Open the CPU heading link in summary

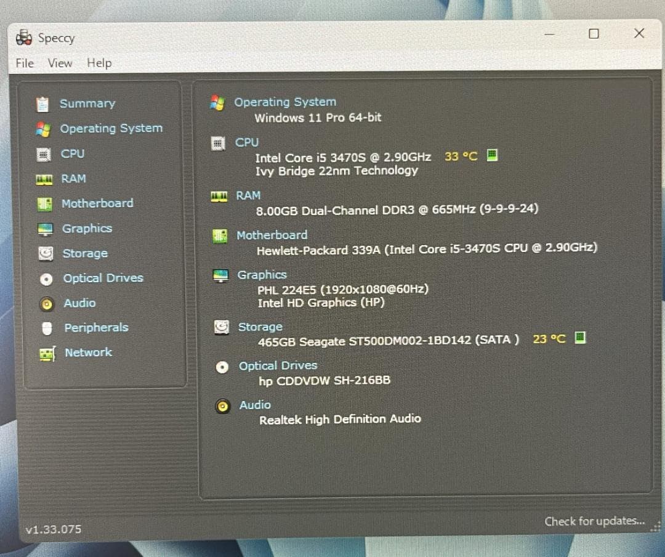[x=247, y=142]
